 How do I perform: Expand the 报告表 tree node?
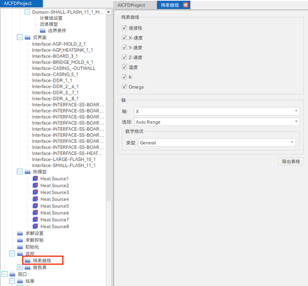click(x=20, y=267)
